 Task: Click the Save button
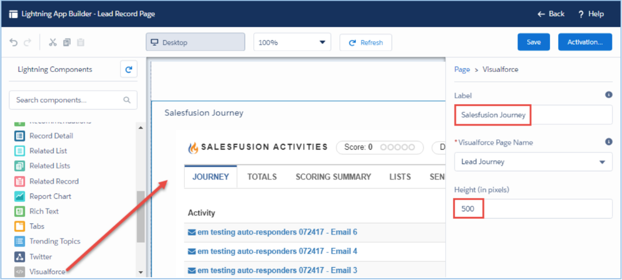534,42
